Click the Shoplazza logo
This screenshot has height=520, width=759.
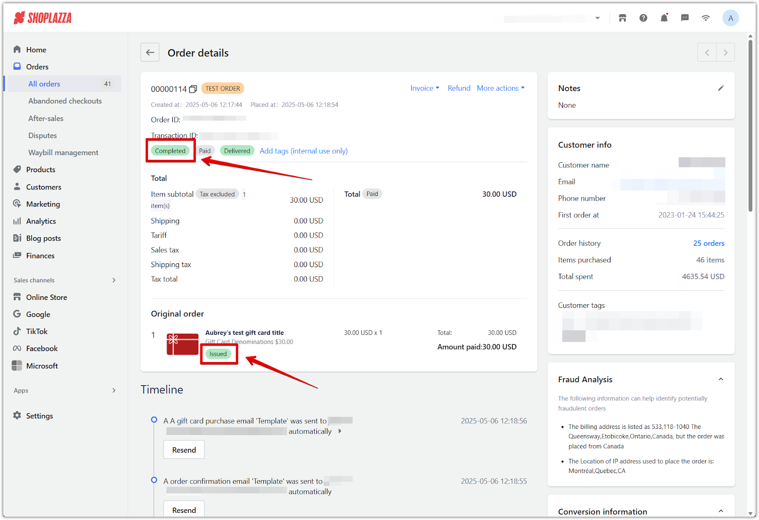[43, 18]
